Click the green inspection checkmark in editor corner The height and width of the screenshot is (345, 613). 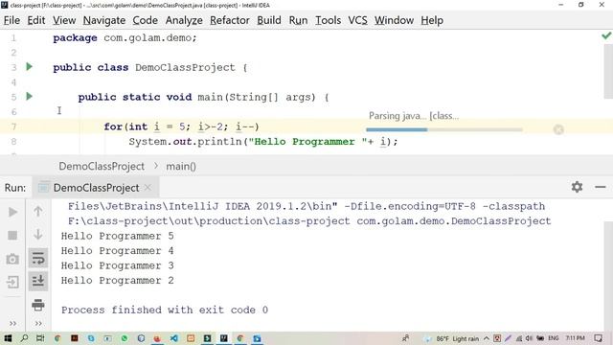(x=606, y=36)
